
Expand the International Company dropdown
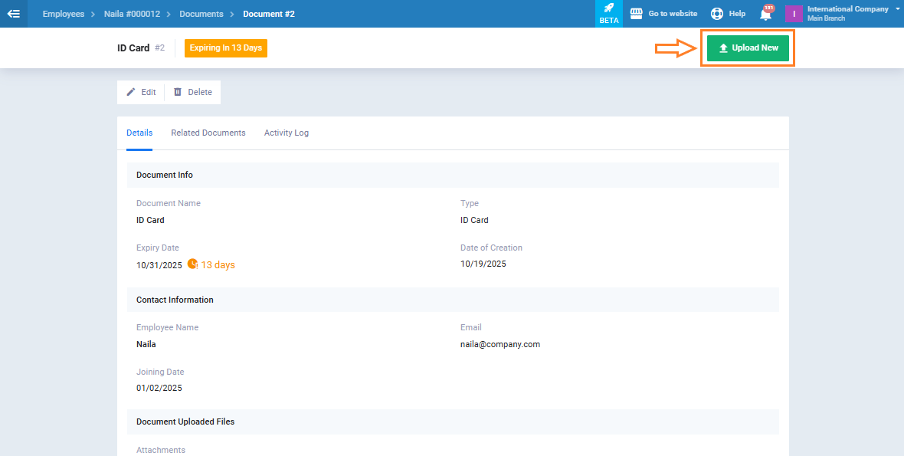(x=897, y=8)
